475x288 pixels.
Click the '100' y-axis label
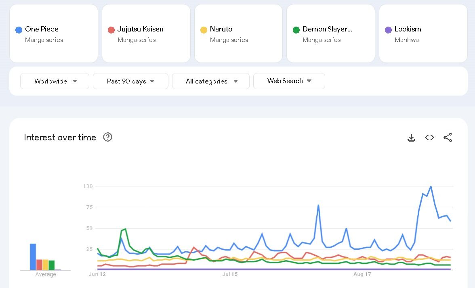(x=88, y=186)
